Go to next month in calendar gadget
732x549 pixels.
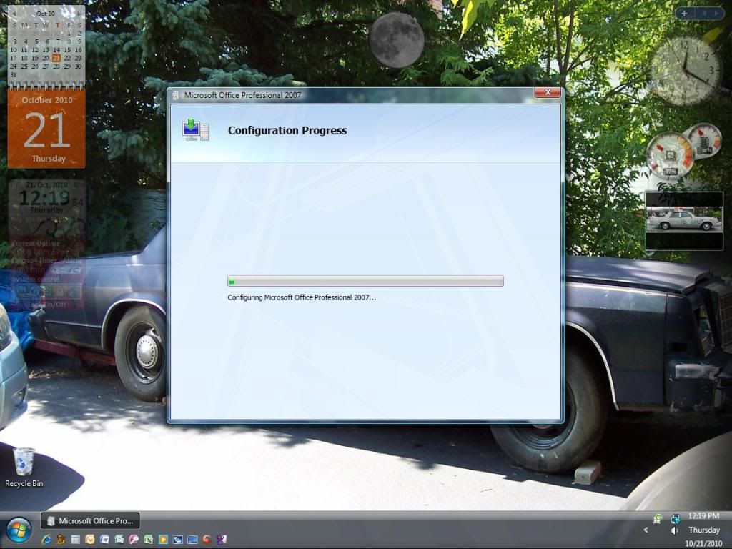(x=79, y=14)
